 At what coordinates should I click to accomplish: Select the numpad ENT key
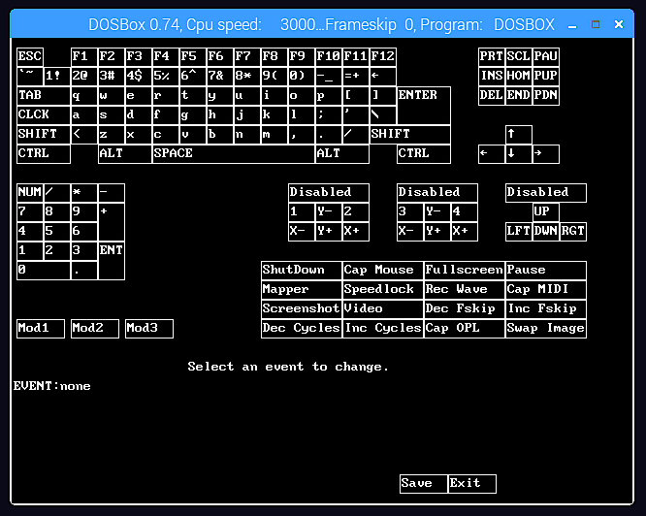[x=112, y=261]
